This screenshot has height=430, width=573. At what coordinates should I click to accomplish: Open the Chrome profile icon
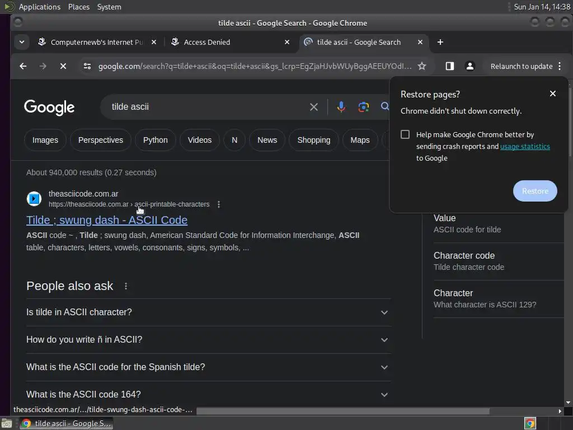(x=470, y=66)
